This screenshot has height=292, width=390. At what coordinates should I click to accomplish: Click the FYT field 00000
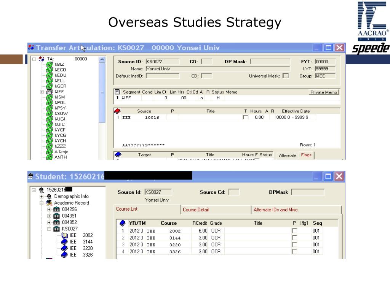click(x=325, y=62)
